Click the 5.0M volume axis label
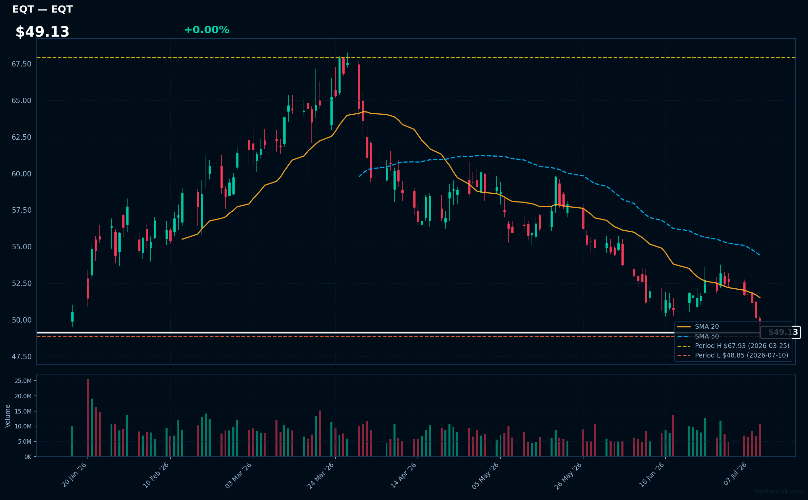This screenshot has height=500, width=808. tap(25, 442)
